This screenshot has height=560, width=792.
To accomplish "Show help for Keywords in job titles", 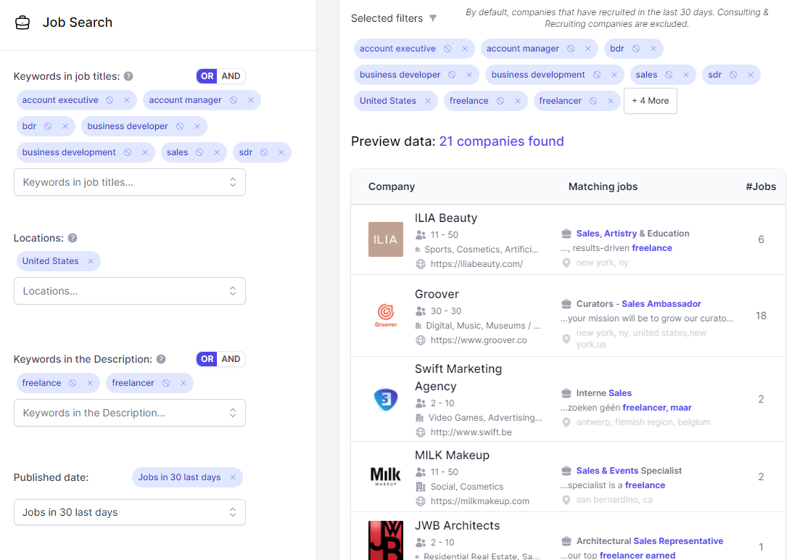I will click(x=128, y=76).
